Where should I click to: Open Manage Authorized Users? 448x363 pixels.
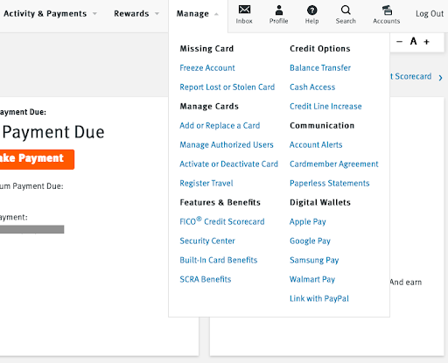point(227,145)
